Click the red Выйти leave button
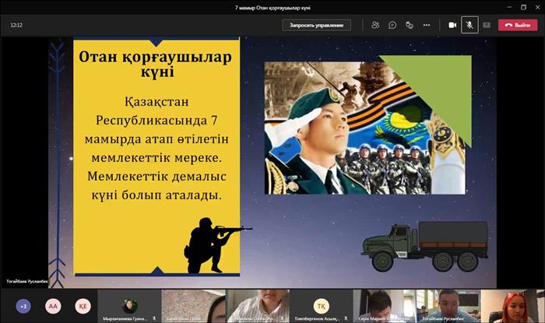The width and height of the screenshot is (545, 323). [x=518, y=25]
